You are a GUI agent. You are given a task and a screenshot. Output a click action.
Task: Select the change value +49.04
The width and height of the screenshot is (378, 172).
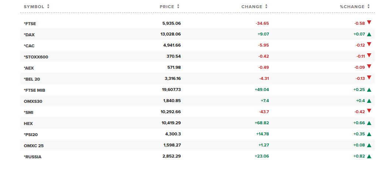point(262,90)
